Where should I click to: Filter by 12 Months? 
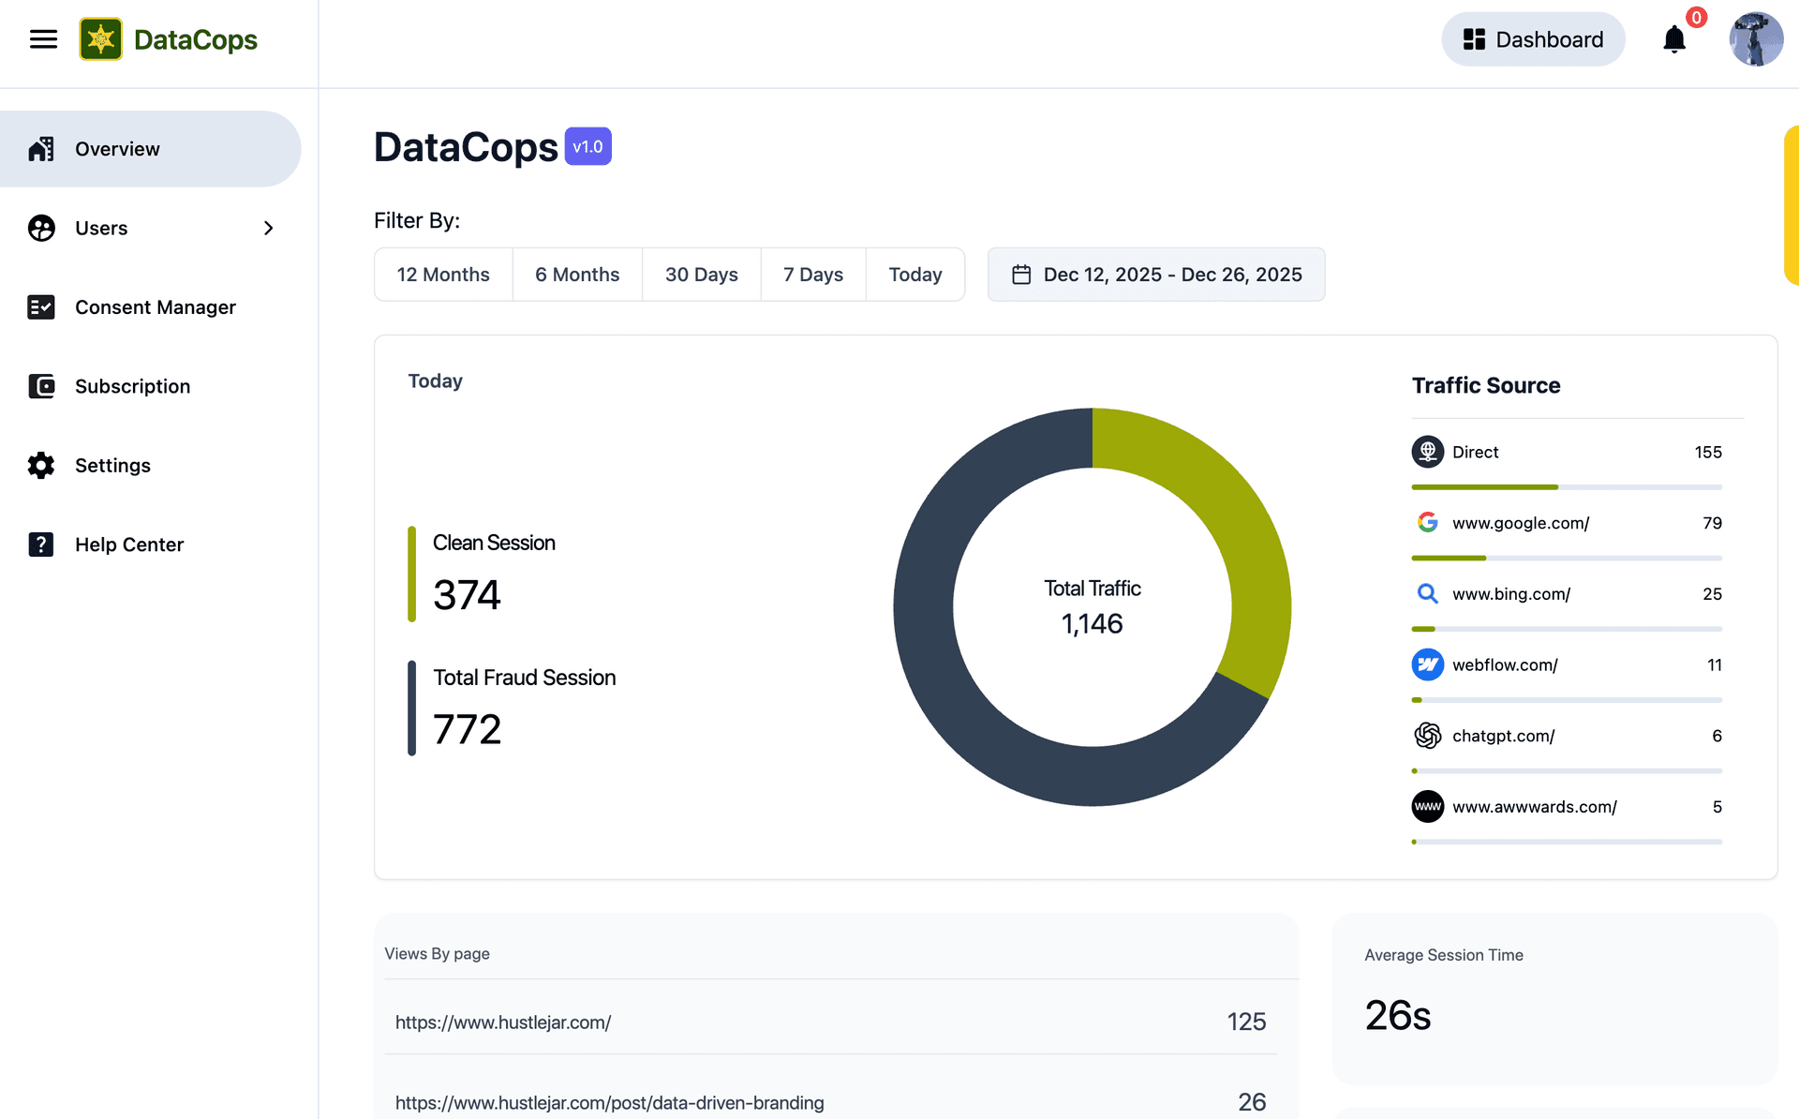point(443,275)
